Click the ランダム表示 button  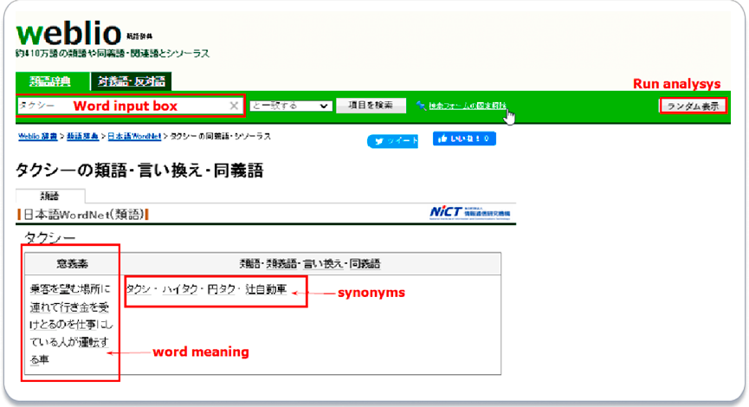tap(693, 106)
